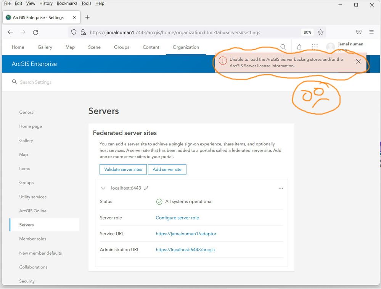Reload the current page
The image size is (381, 289).
point(35,32)
